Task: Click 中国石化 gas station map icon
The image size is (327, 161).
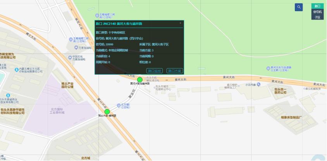Action: point(69,57)
